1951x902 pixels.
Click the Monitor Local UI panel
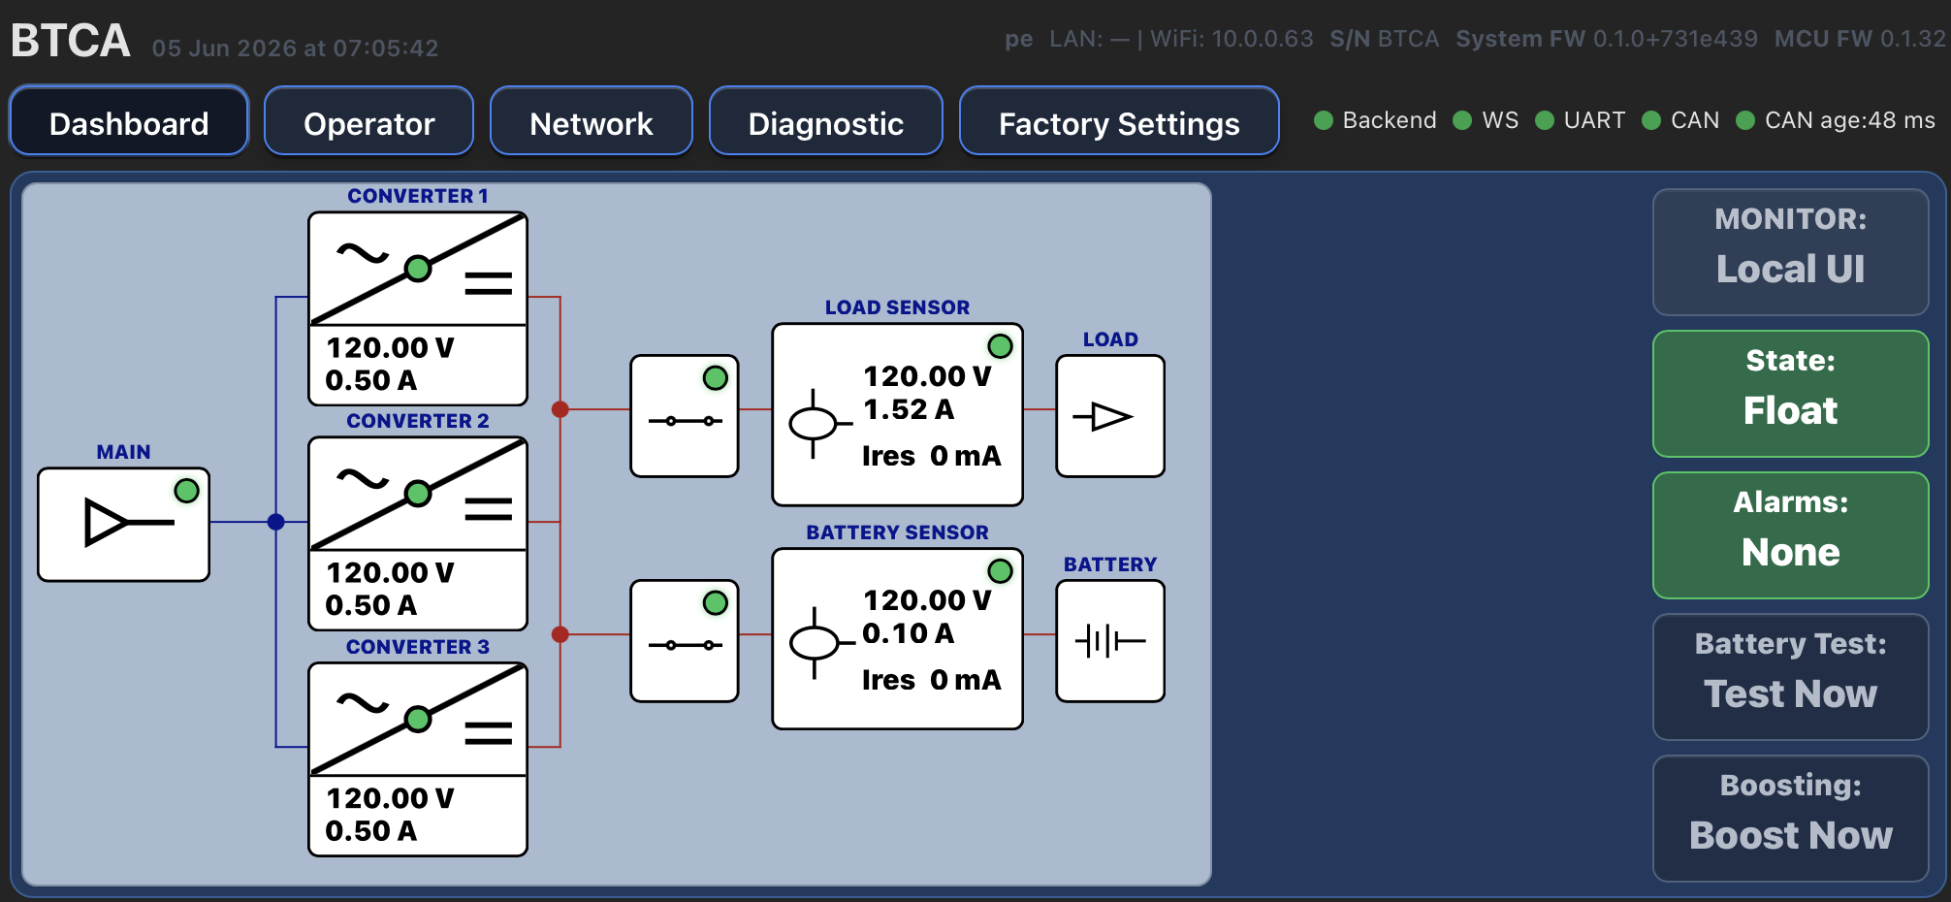(1790, 252)
